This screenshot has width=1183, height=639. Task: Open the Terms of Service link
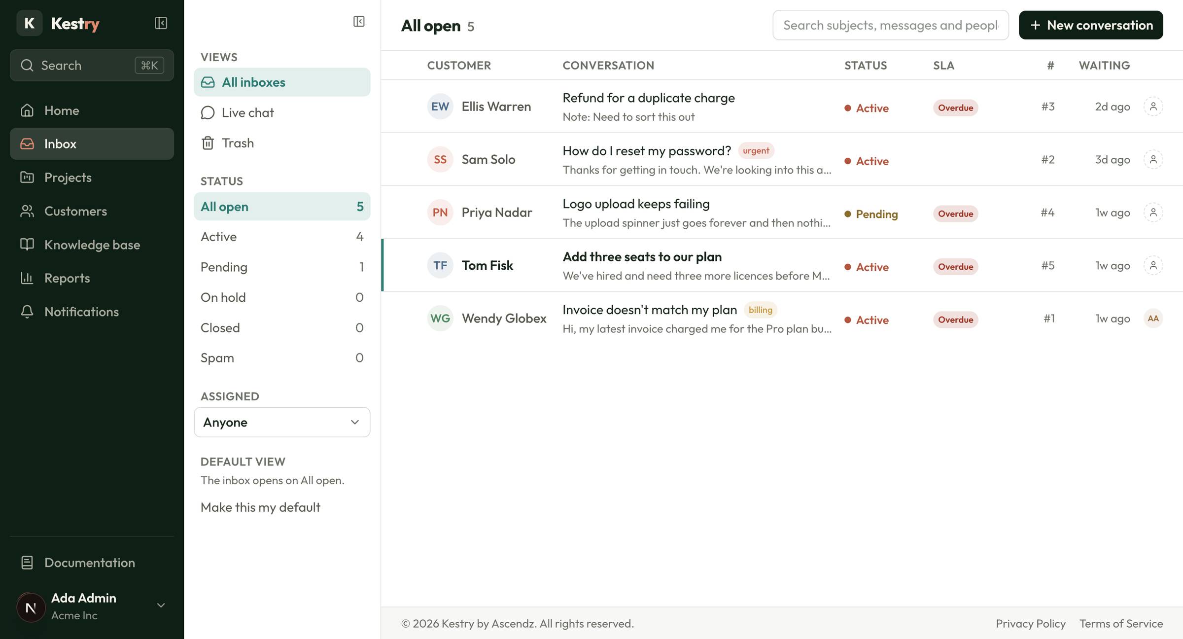[1121, 624]
